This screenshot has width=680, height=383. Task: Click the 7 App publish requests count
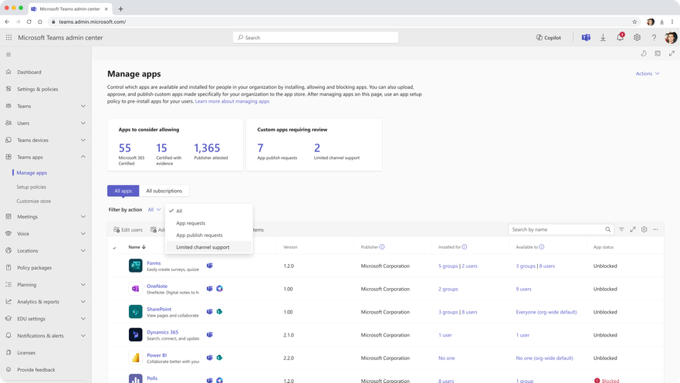[x=260, y=148]
